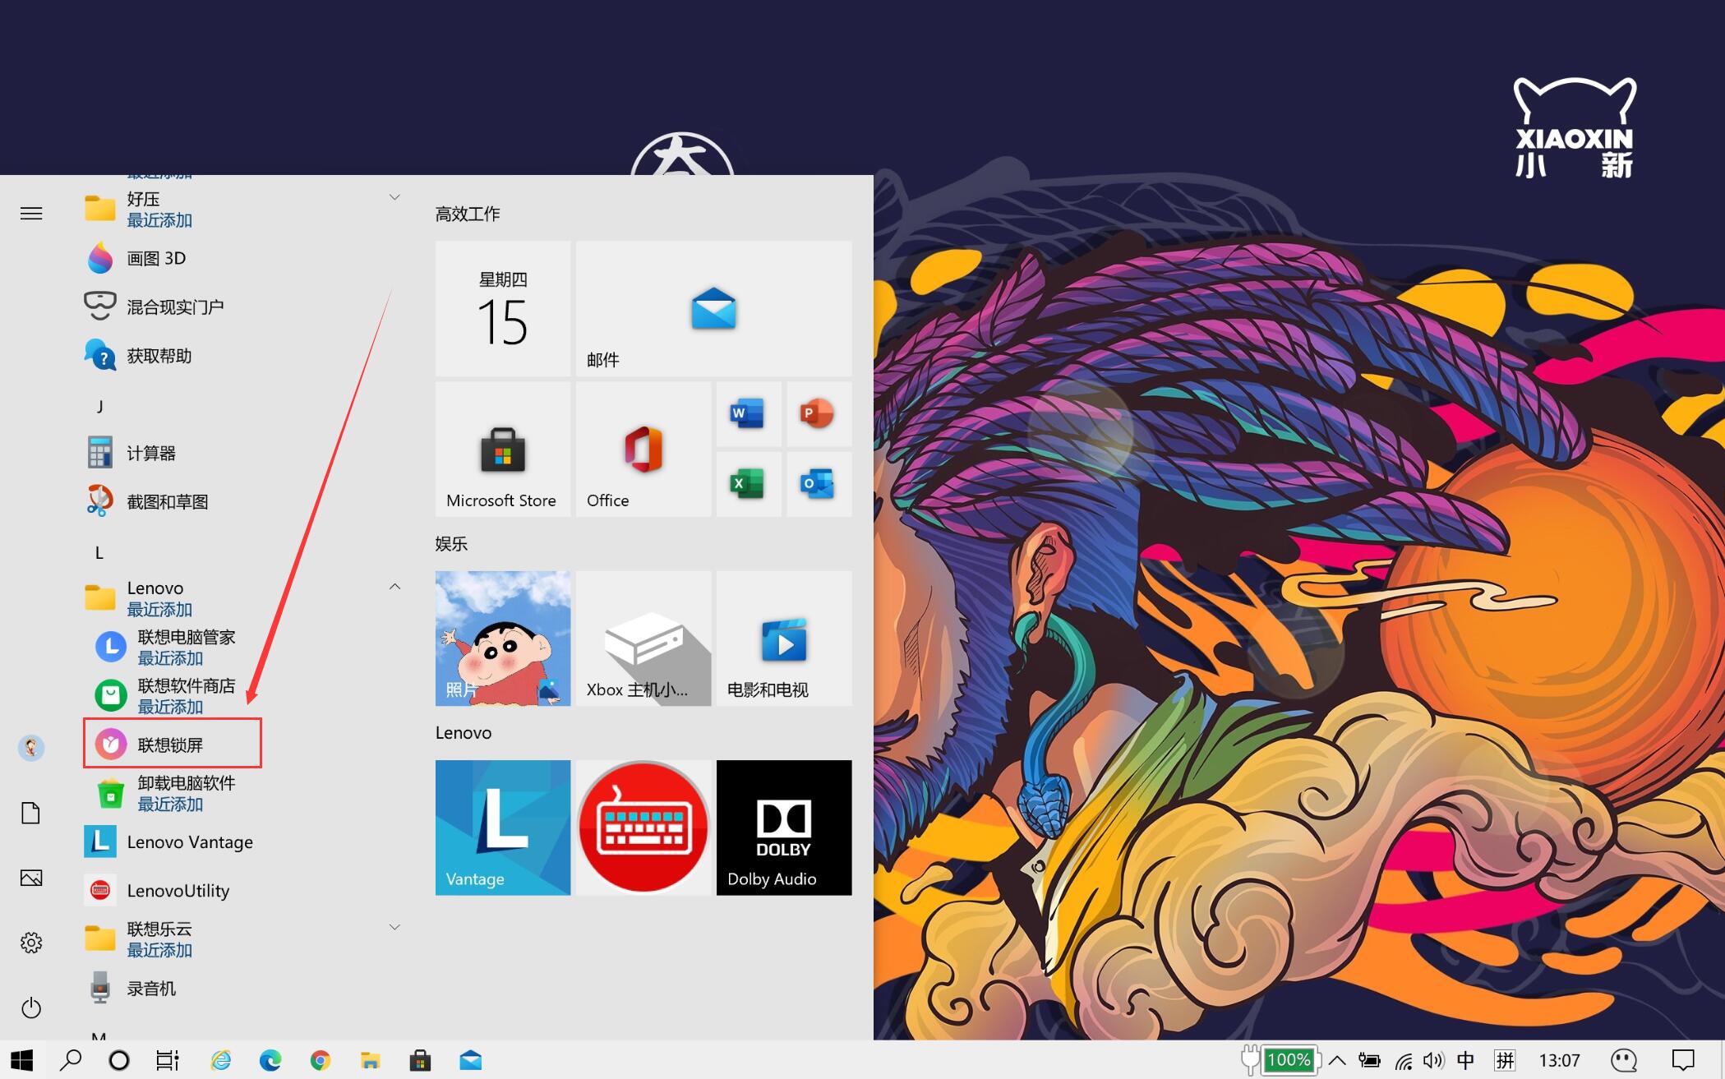Open the clock showing 13:07
This screenshot has height=1079, width=1725.
(1559, 1060)
